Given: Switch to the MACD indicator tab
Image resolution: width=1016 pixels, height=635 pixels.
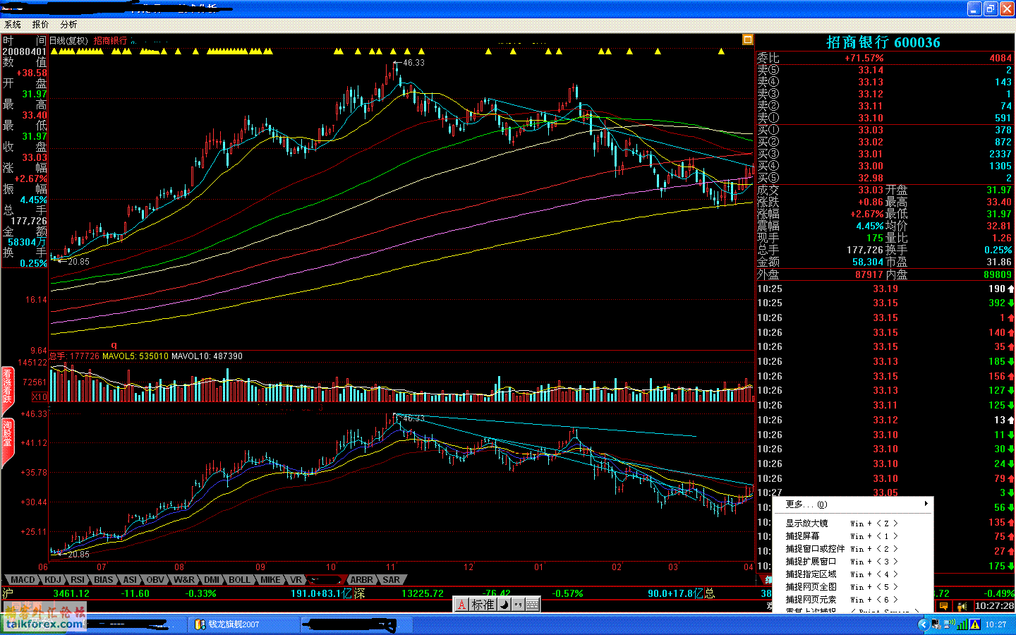Looking at the screenshot, I should [23, 580].
